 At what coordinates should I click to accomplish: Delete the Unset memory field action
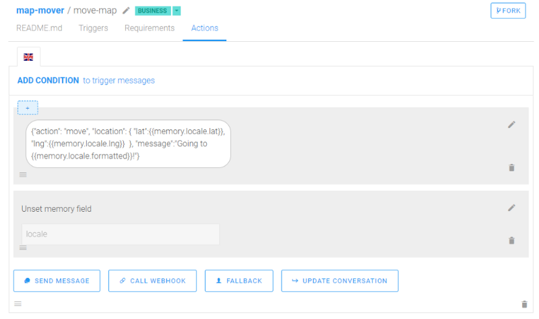point(511,241)
